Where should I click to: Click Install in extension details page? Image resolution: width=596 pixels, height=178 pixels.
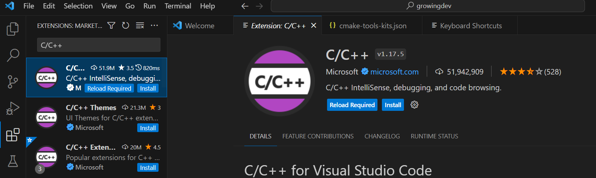point(393,105)
